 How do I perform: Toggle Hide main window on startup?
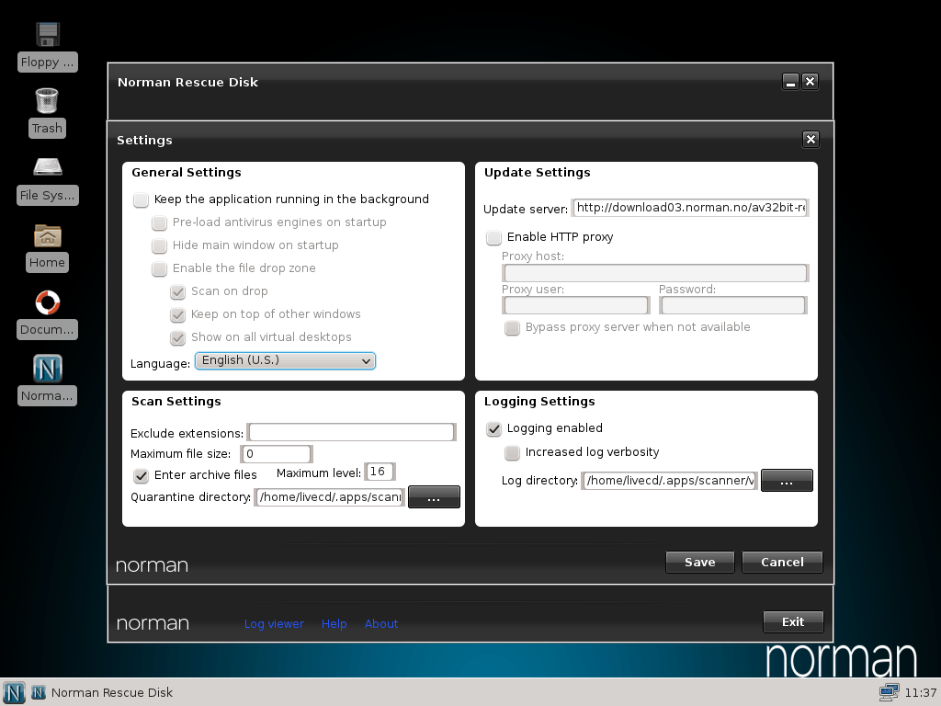[160, 245]
